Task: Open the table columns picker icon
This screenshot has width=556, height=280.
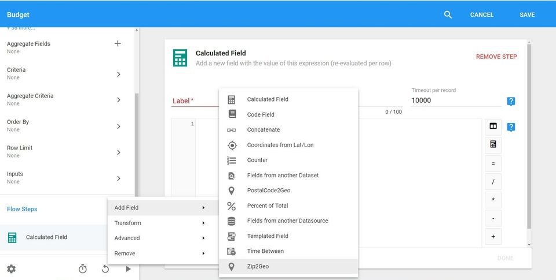Action: click(x=493, y=126)
